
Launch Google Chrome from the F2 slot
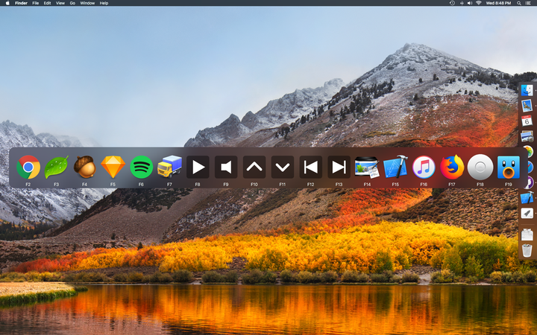coord(28,167)
